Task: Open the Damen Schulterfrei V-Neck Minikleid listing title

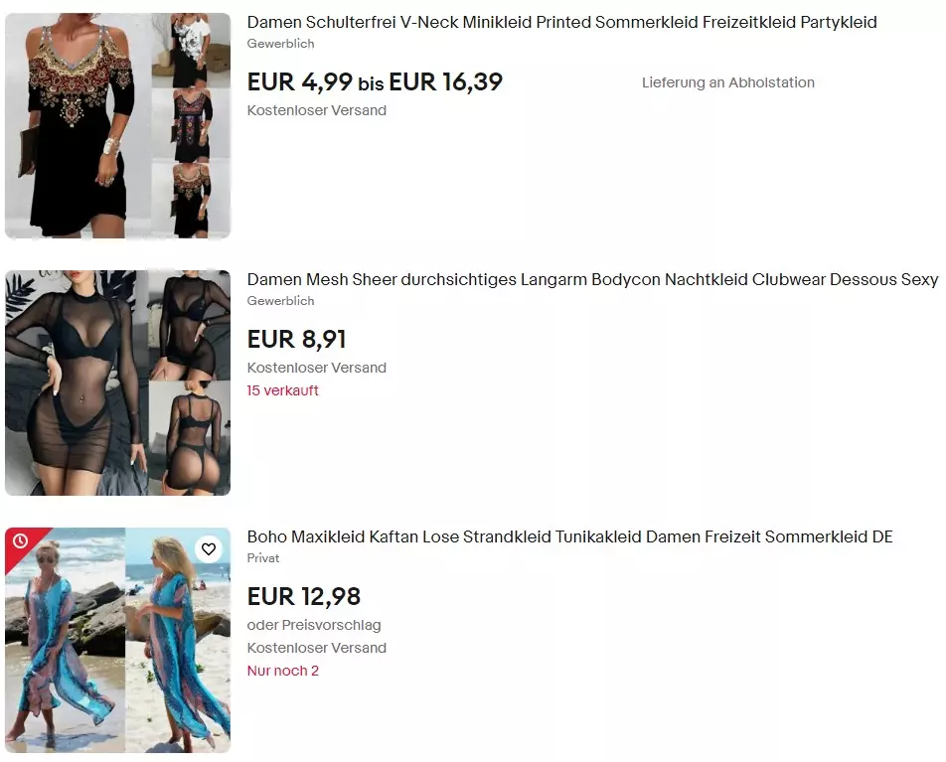Action: pos(561,22)
